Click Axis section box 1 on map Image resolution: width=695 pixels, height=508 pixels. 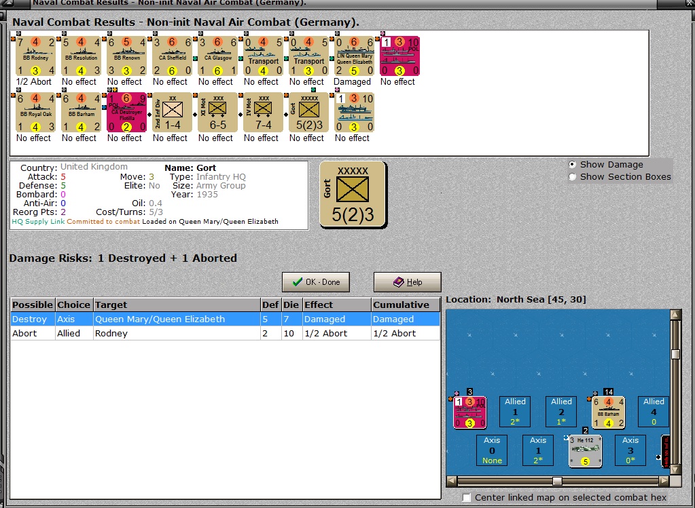(538, 450)
